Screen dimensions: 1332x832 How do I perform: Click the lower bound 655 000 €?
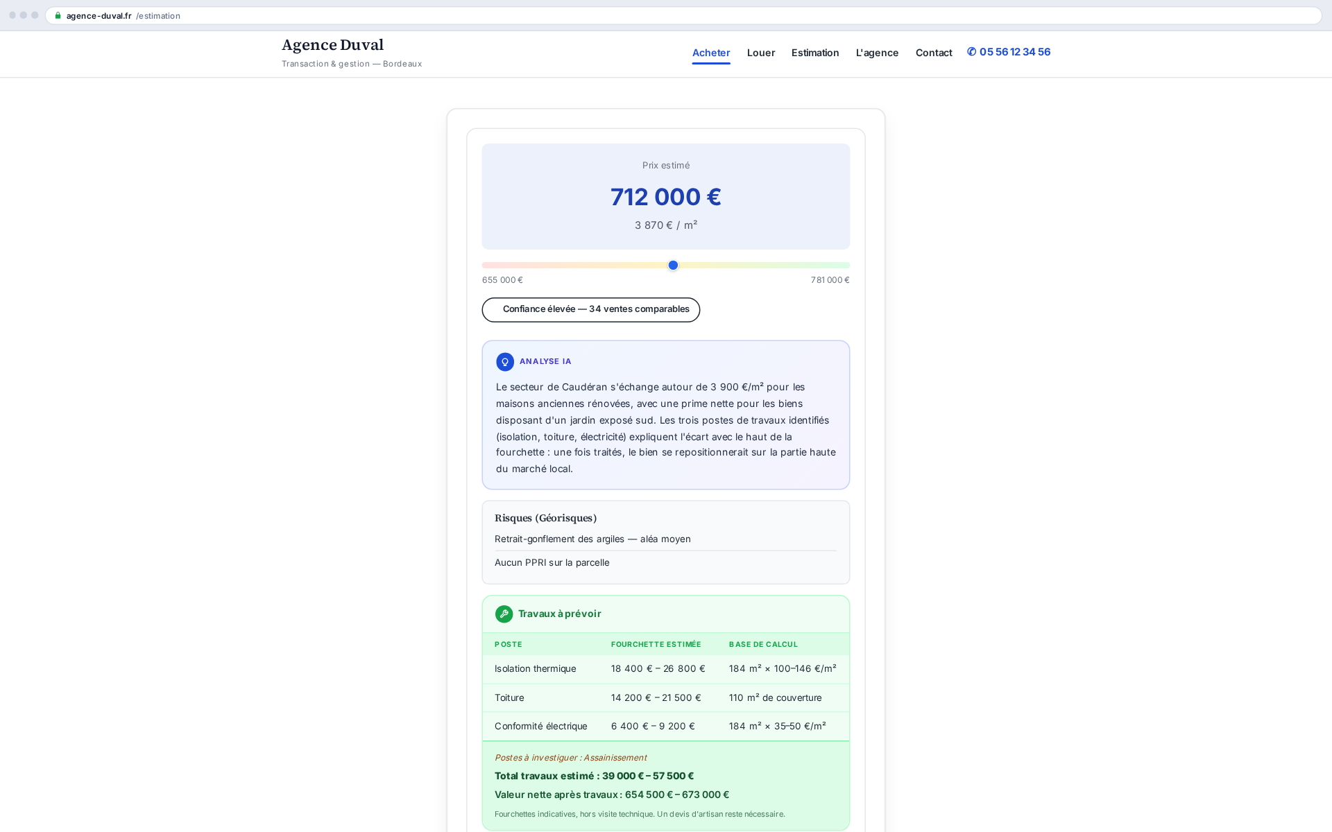coord(502,280)
